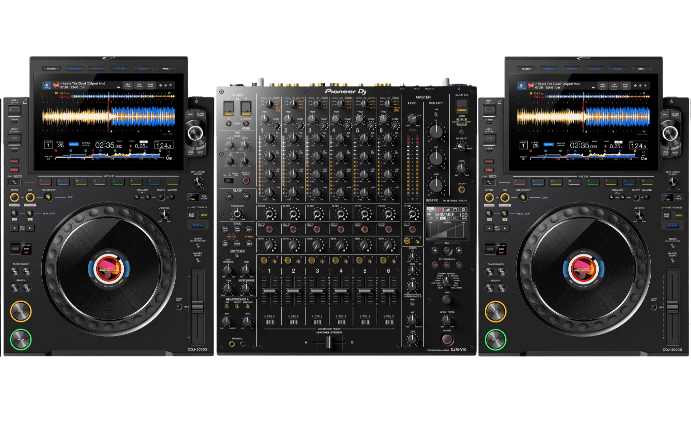Image resolution: width=691 pixels, height=424 pixels.
Task: Tap TAG LIST button on left CDJ
Action: click(97, 69)
